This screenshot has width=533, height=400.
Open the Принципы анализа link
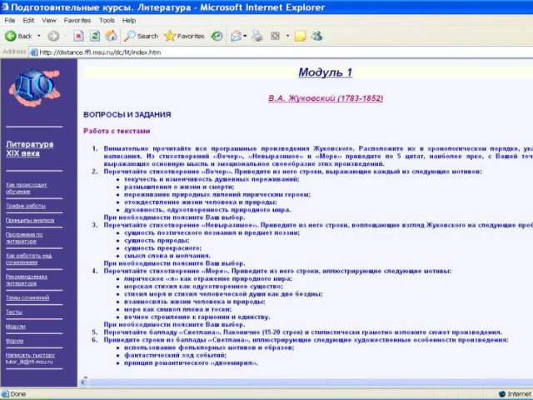[x=30, y=220]
